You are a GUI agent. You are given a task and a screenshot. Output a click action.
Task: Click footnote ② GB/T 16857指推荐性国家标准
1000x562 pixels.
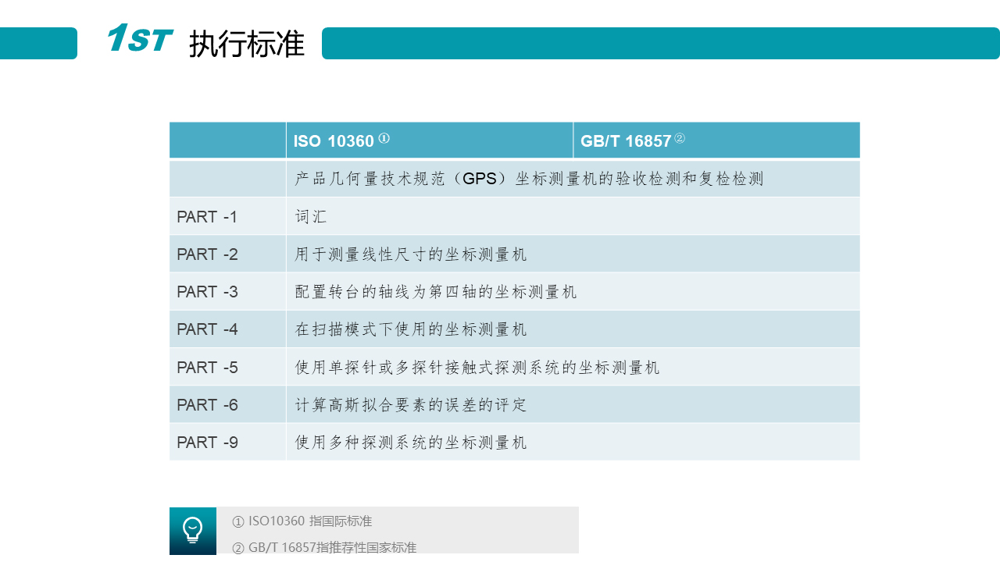point(324,547)
